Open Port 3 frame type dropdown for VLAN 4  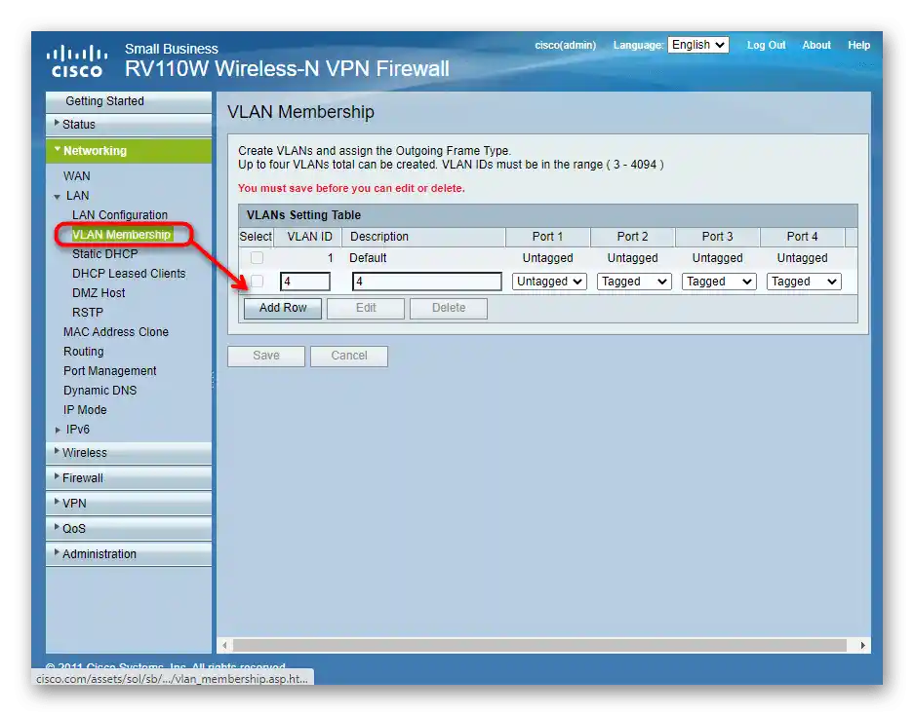719,282
